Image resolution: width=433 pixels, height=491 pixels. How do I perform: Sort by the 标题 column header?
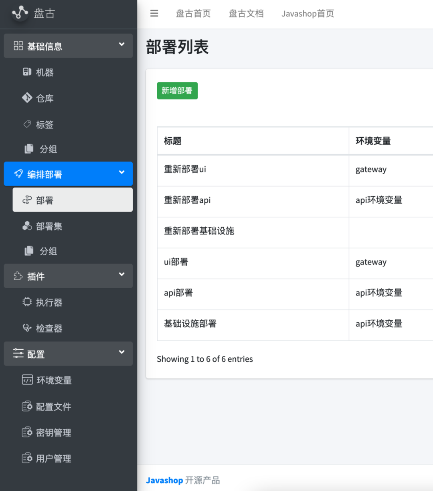253,141
